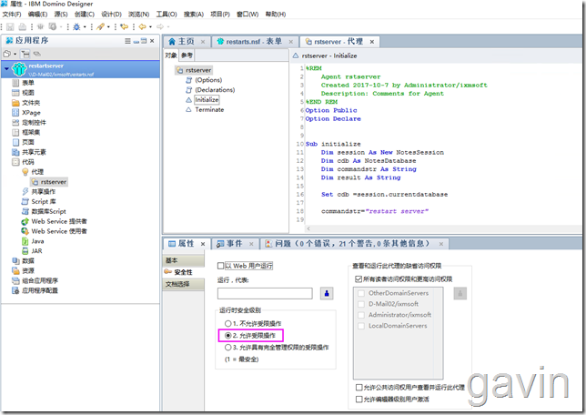Screen dimensions: 586x415
Task: Select radio 1. 不允许受限操作
Action: [x=228, y=323]
